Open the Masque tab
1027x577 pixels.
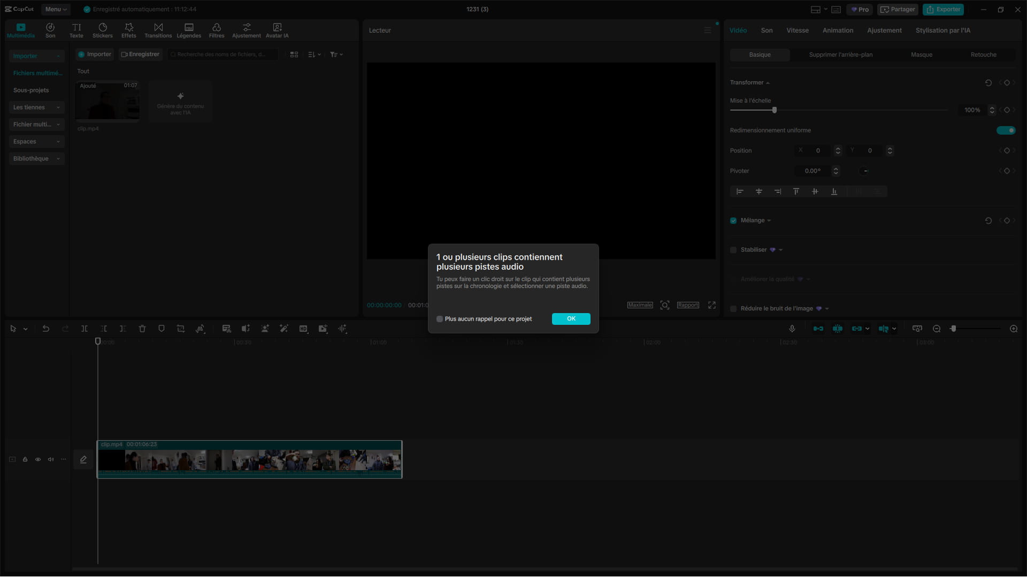point(921,54)
